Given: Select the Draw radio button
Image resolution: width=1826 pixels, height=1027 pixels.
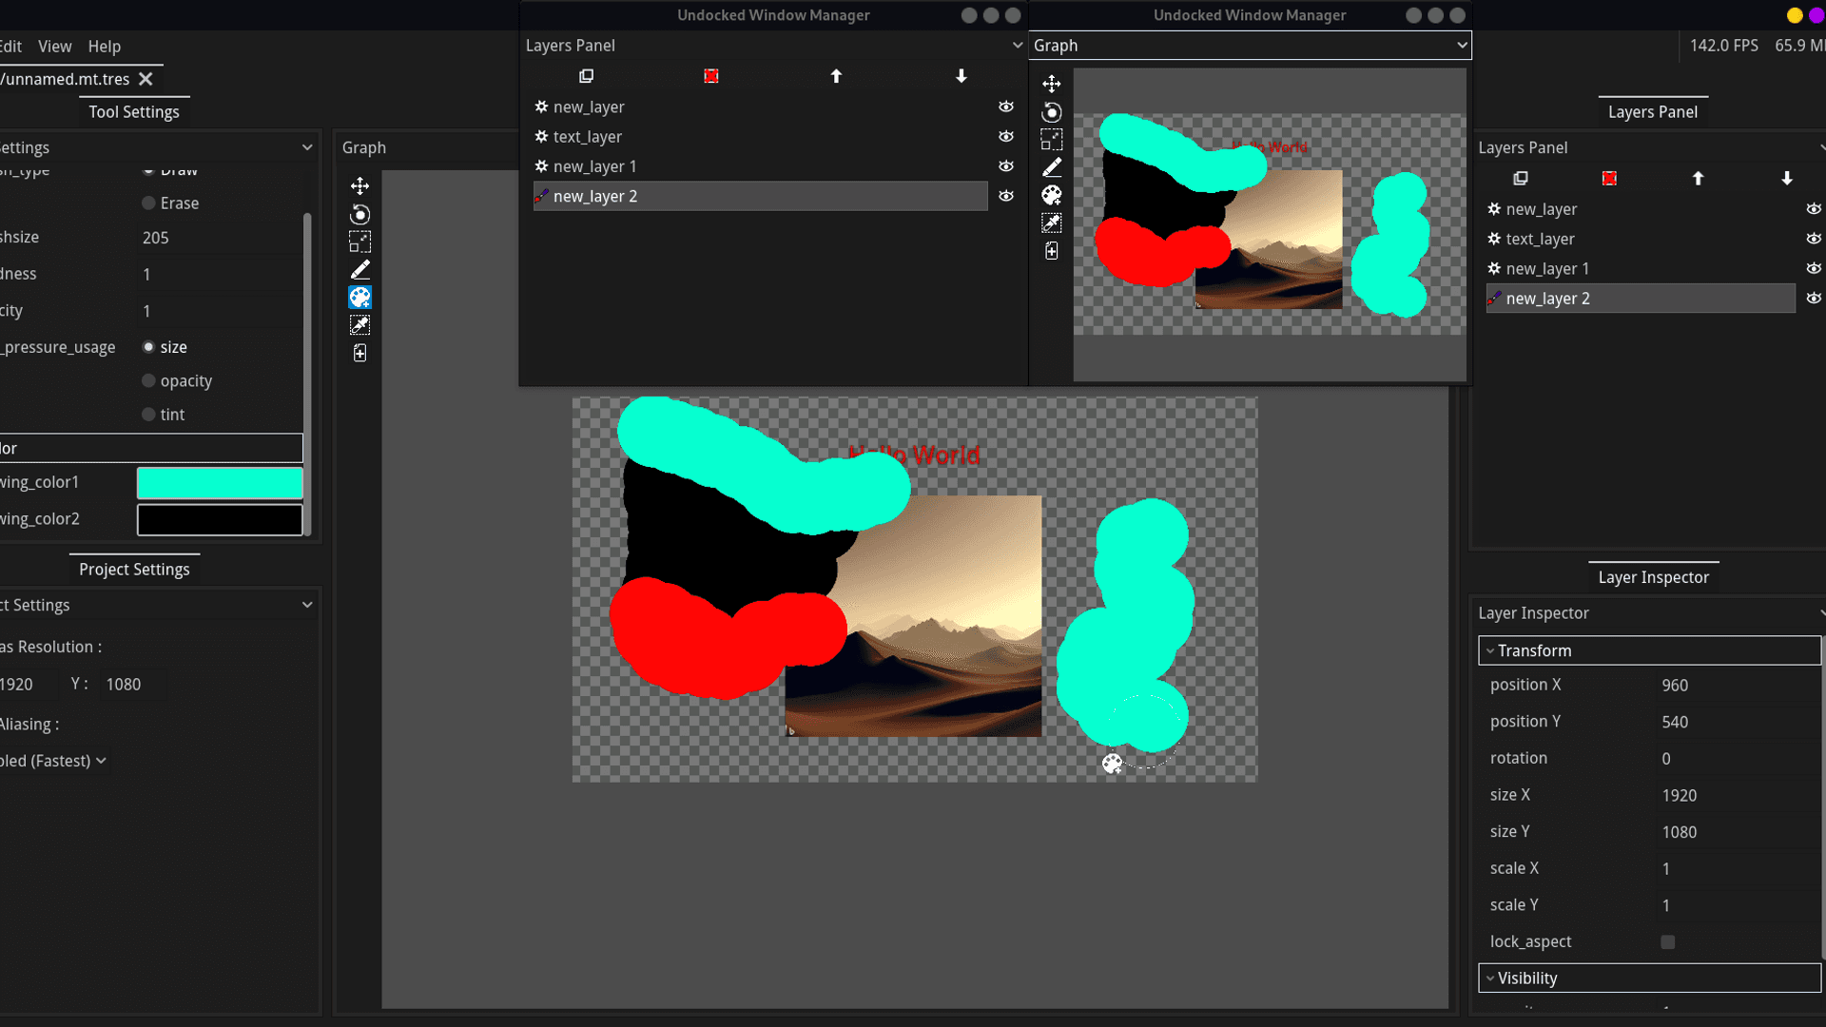Looking at the screenshot, I should click(x=148, y=169).
